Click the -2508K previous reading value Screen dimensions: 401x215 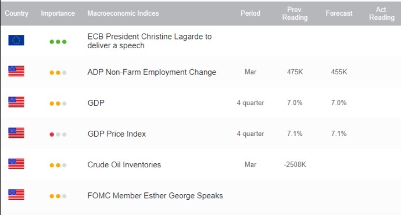(x=295, y=164)
